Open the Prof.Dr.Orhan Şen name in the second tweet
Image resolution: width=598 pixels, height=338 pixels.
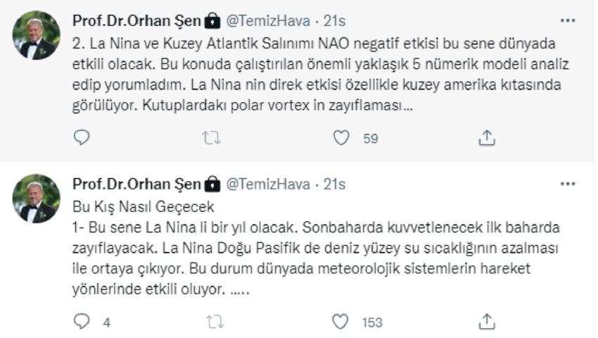pos(136,184)
